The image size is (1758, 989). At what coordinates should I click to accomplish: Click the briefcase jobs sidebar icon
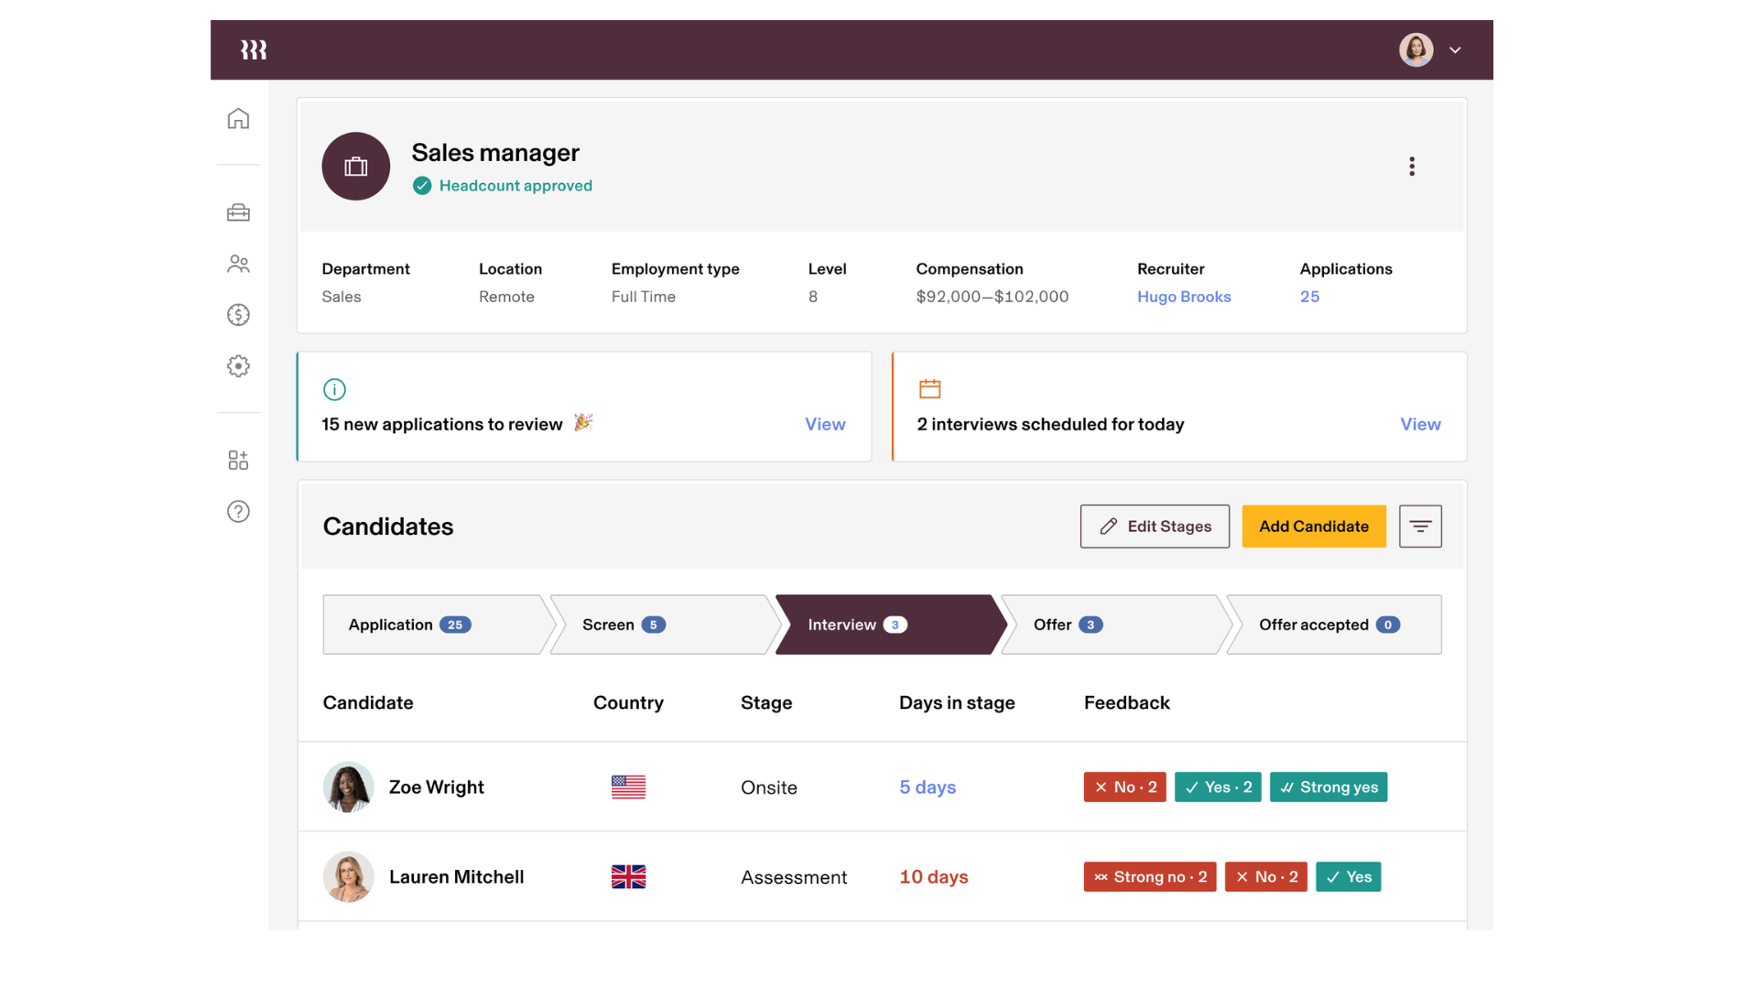pos(238,212)
